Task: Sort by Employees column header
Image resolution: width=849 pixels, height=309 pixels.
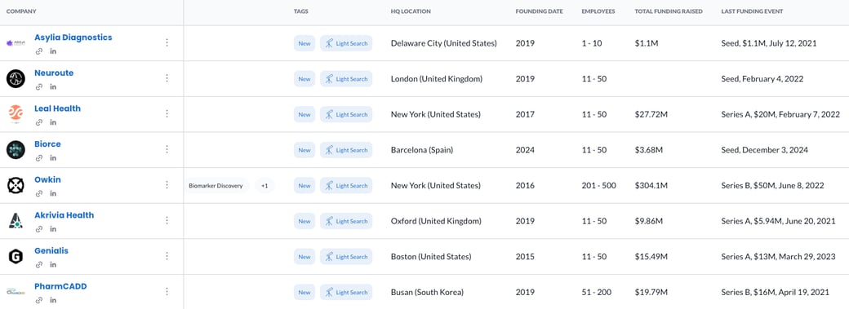Action: tap(598, 11)
